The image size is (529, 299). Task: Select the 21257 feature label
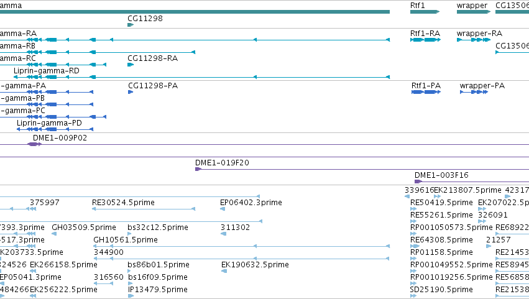click(x=499, y=240)
